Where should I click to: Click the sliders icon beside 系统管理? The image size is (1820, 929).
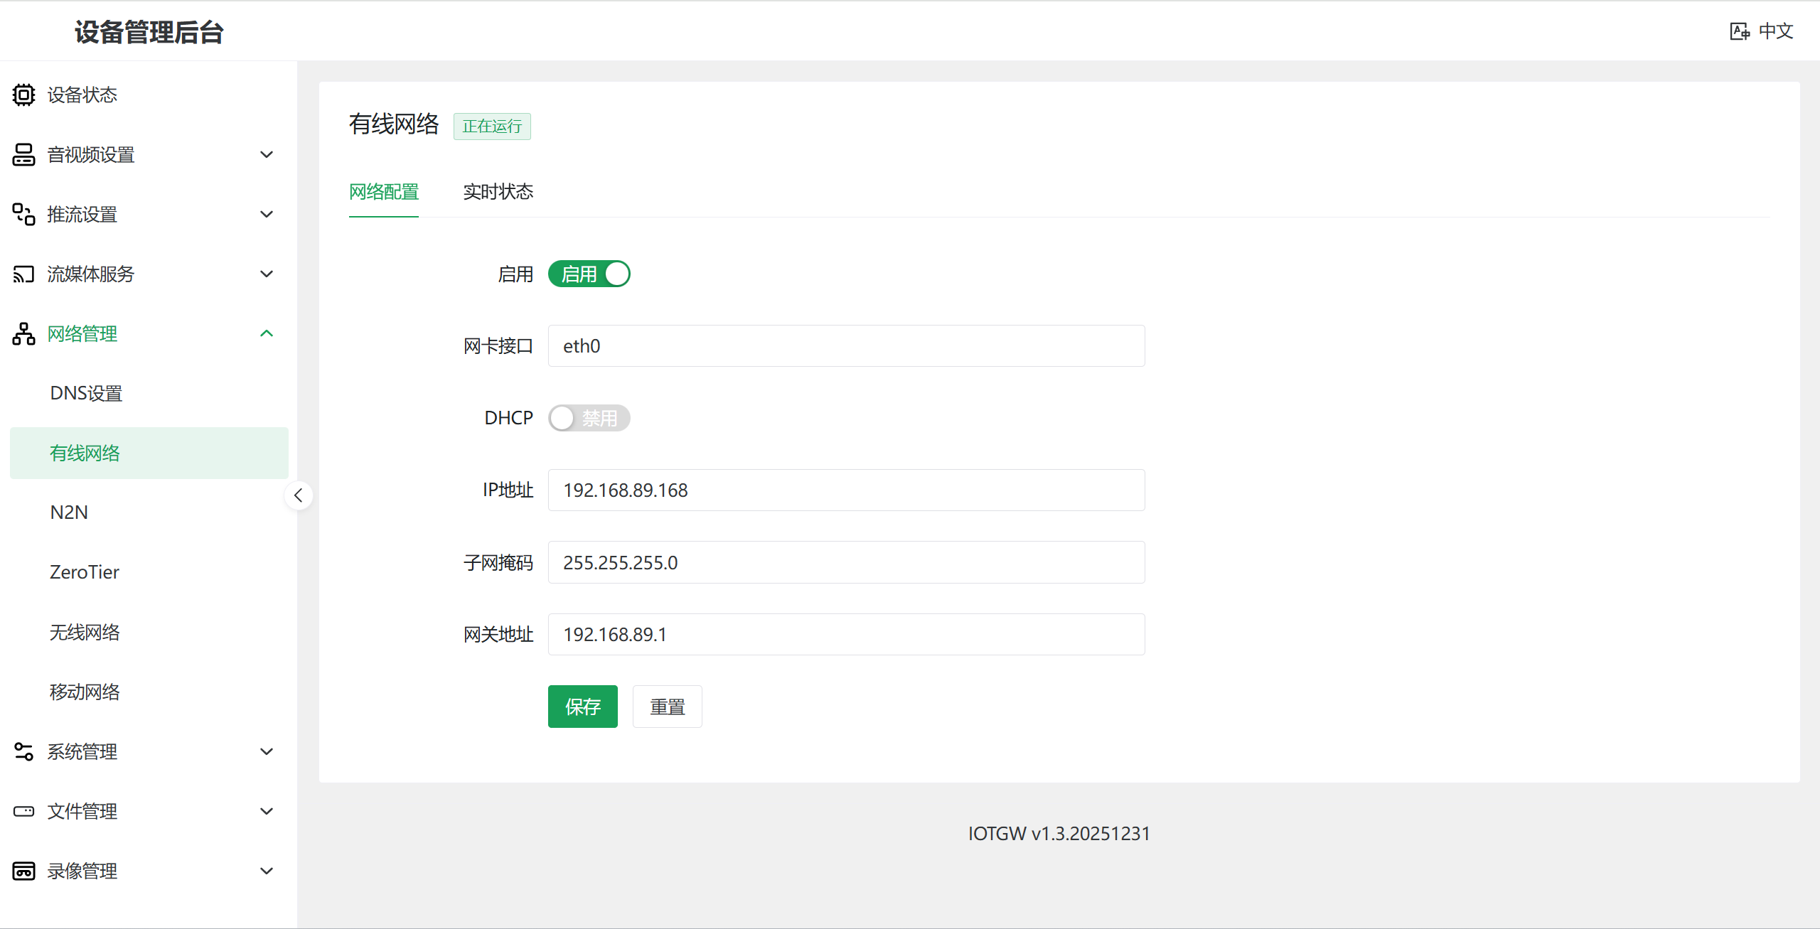[x=23, y=751]
